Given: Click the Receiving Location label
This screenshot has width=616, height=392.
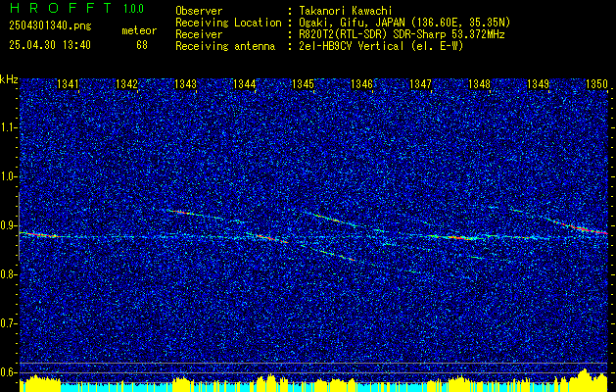Looking at the screenshot, I should [x=228, y=23].
